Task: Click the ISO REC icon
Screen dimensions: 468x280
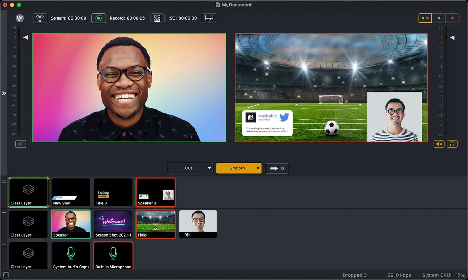Action: [157, 18]
